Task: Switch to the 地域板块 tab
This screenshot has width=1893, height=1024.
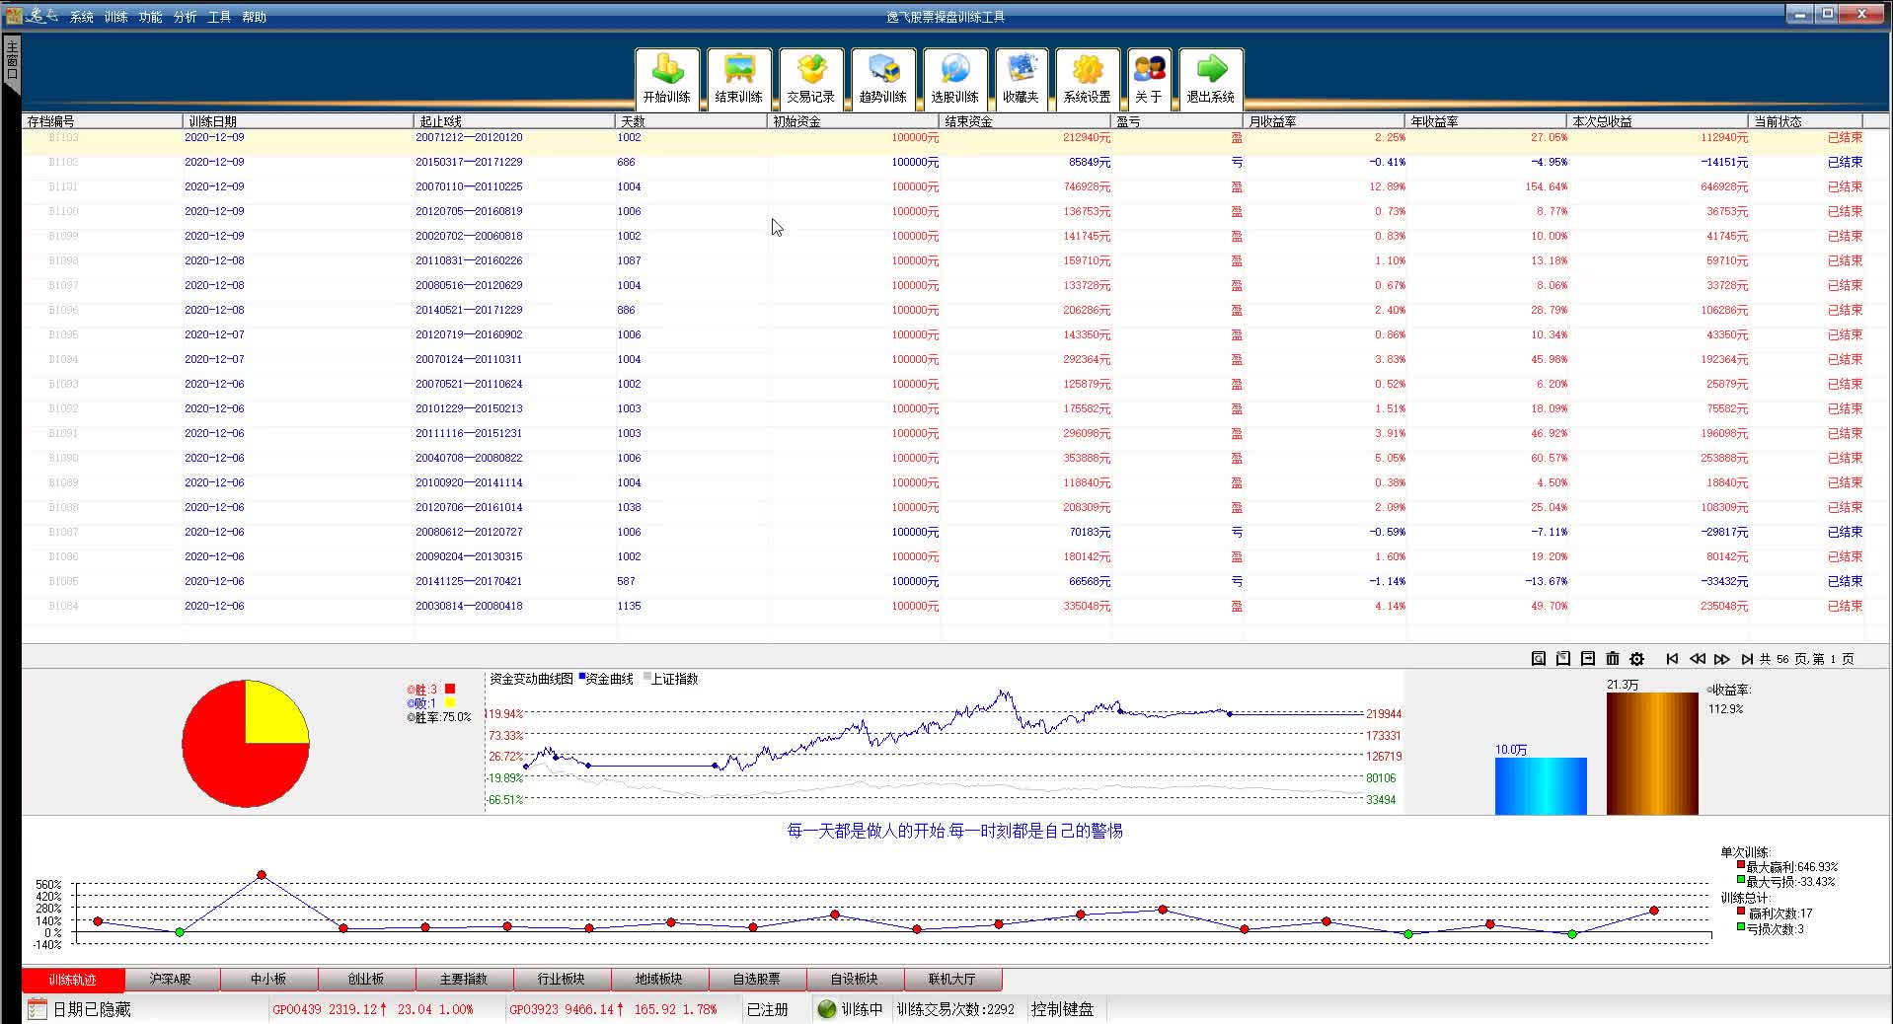Action: point(659,979)
